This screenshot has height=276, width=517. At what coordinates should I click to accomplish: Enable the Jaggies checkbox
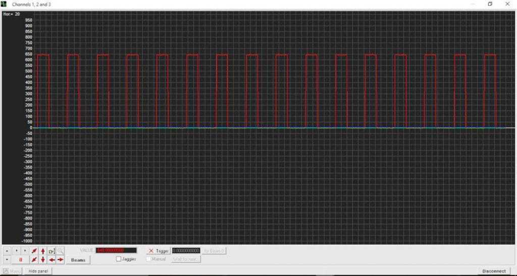[119, 259]
